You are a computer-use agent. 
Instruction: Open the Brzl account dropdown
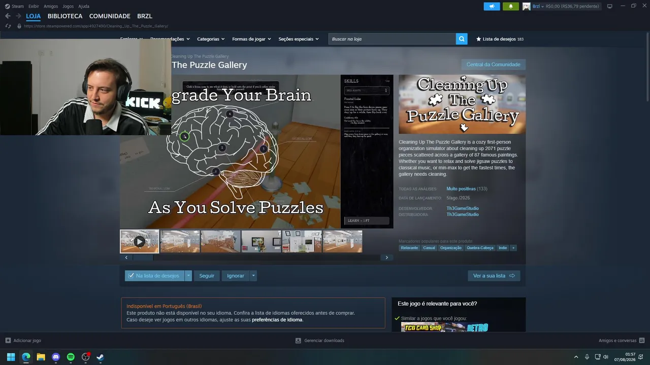pyautogui.click(x=538, y=6)
